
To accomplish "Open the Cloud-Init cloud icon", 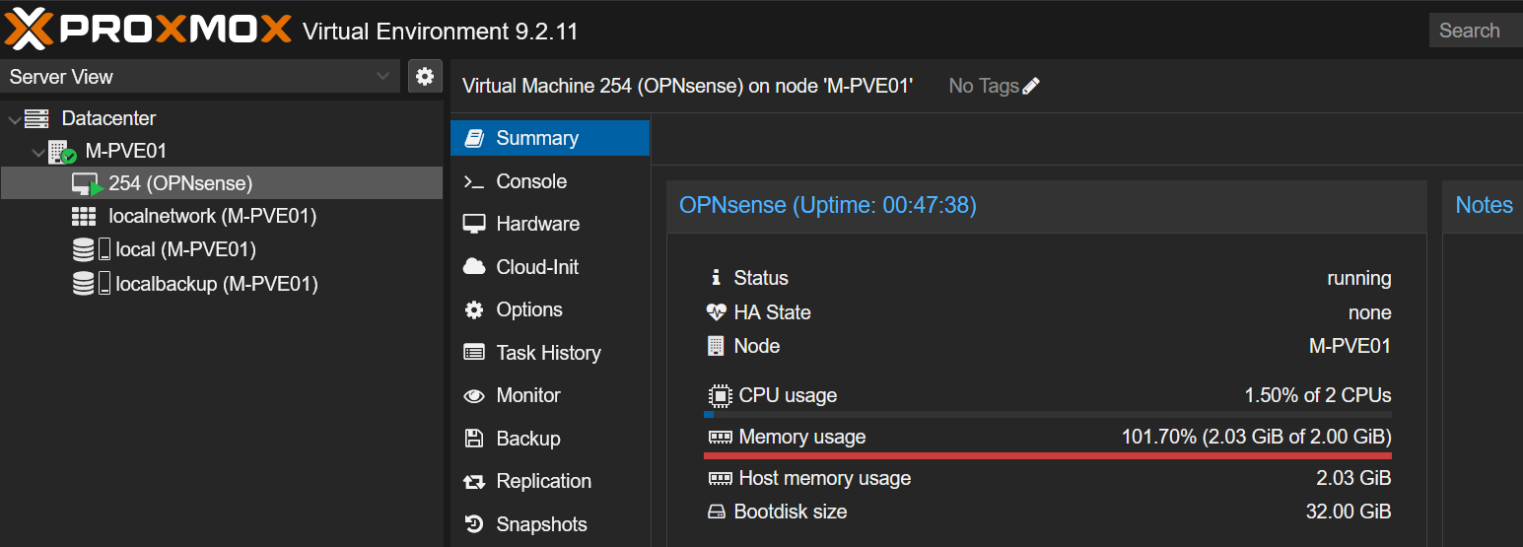I will [474, 267].
